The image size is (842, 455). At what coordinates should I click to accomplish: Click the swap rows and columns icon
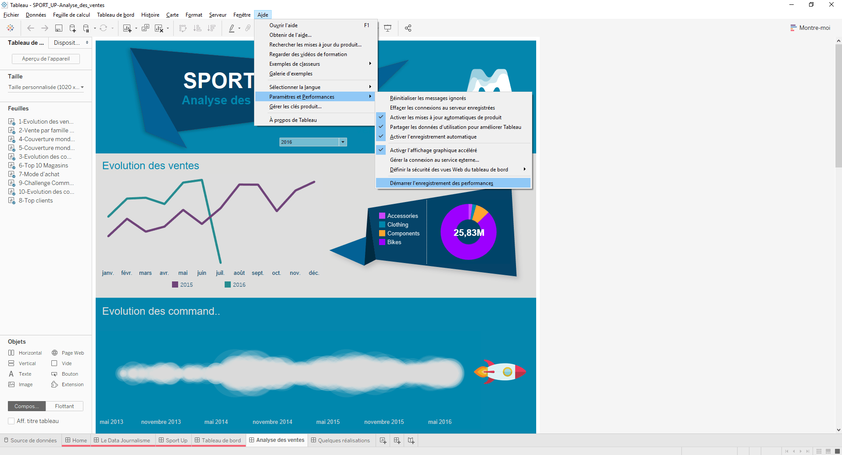pyautogui.click(x=183, y=28)
